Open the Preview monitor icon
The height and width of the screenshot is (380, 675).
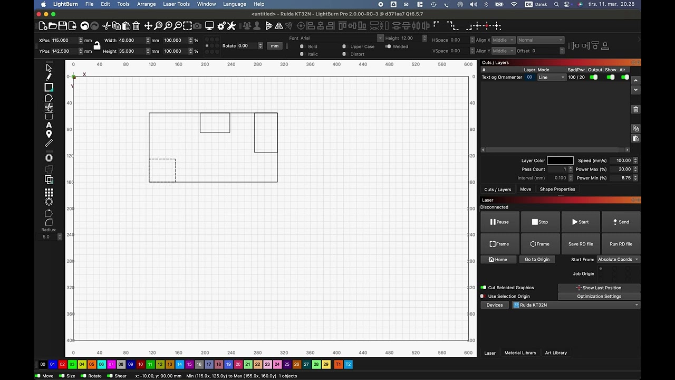(x=209, y=26)
